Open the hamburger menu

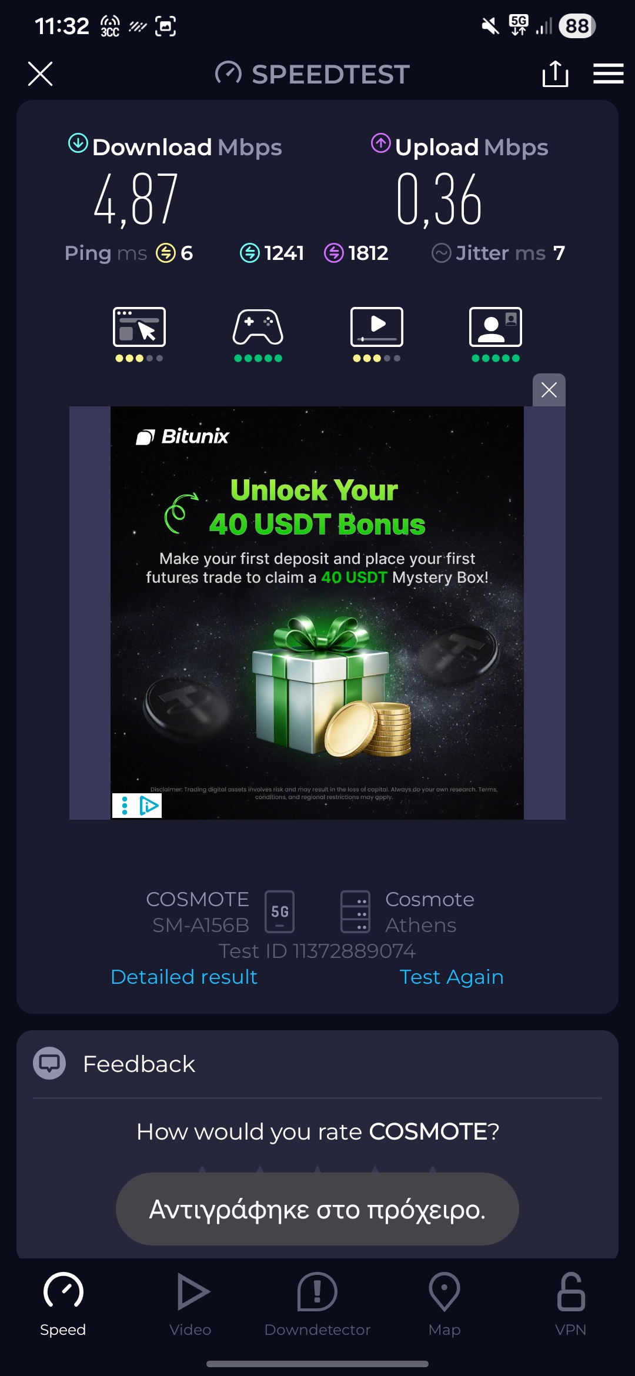pyautogui.click(x=608, y=74)
